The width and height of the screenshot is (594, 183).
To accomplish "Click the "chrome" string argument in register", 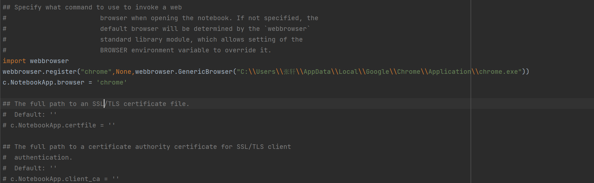I will point(96,72).
